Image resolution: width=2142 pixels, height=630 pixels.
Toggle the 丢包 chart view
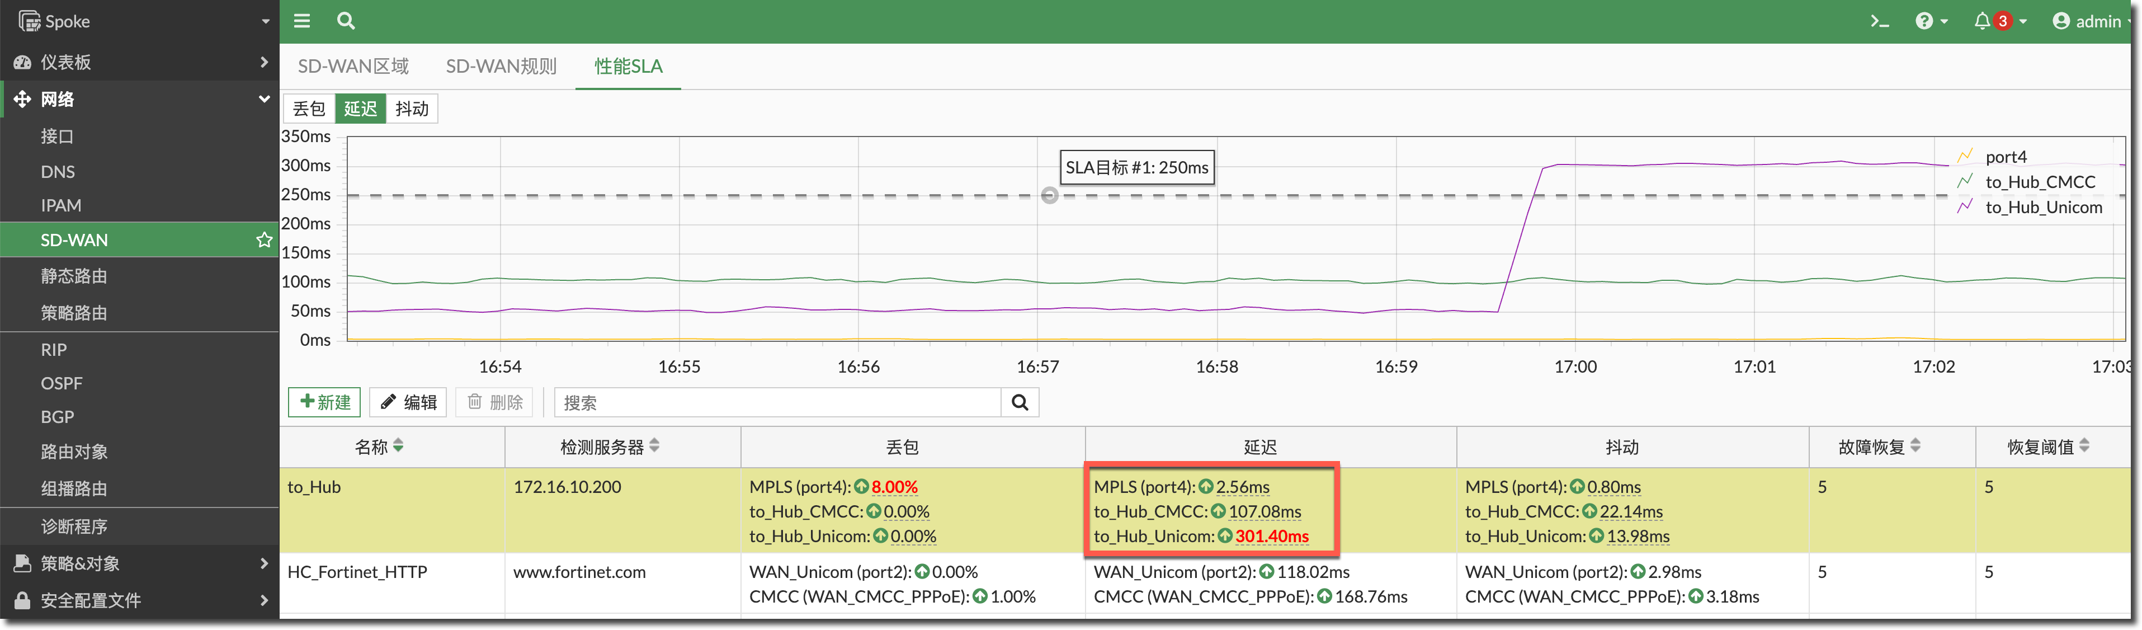[309, 109]
